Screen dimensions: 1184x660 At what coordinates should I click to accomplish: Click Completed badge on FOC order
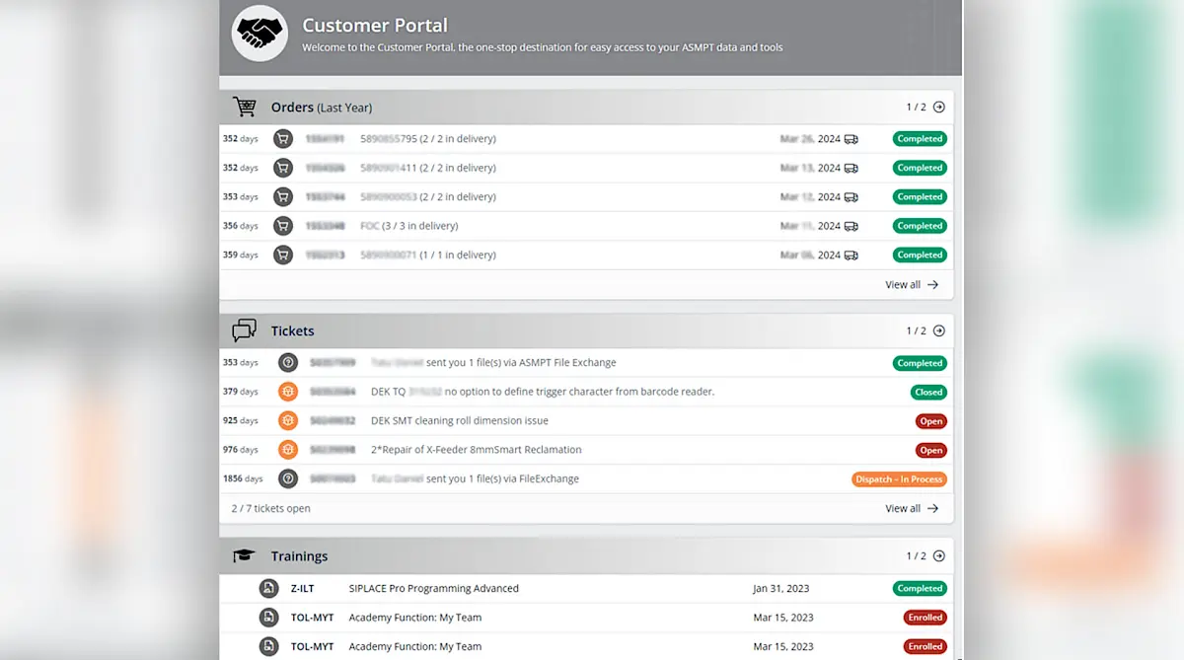click(x=920, y=226)
